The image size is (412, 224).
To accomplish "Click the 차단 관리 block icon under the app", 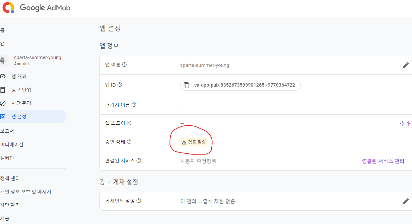I will click(x=3, y=103).
